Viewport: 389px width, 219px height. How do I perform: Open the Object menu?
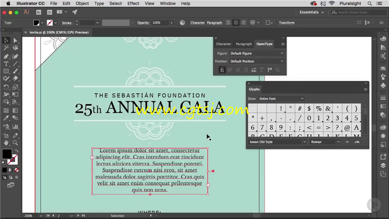tap(82, 3)
